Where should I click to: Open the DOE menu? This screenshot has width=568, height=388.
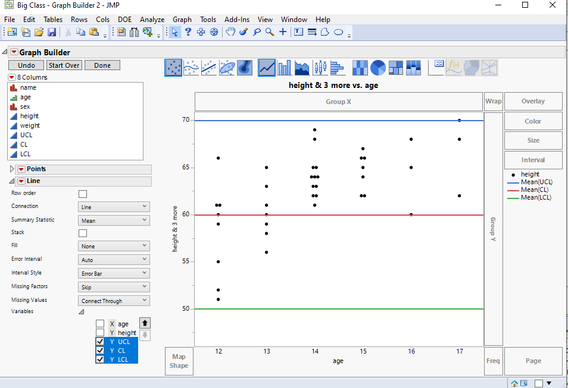[124, 20]
